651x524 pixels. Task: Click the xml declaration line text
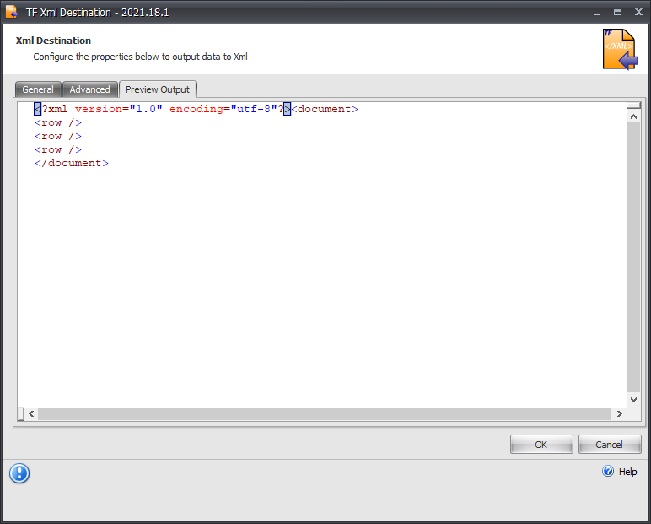click(x=163, y=110)
